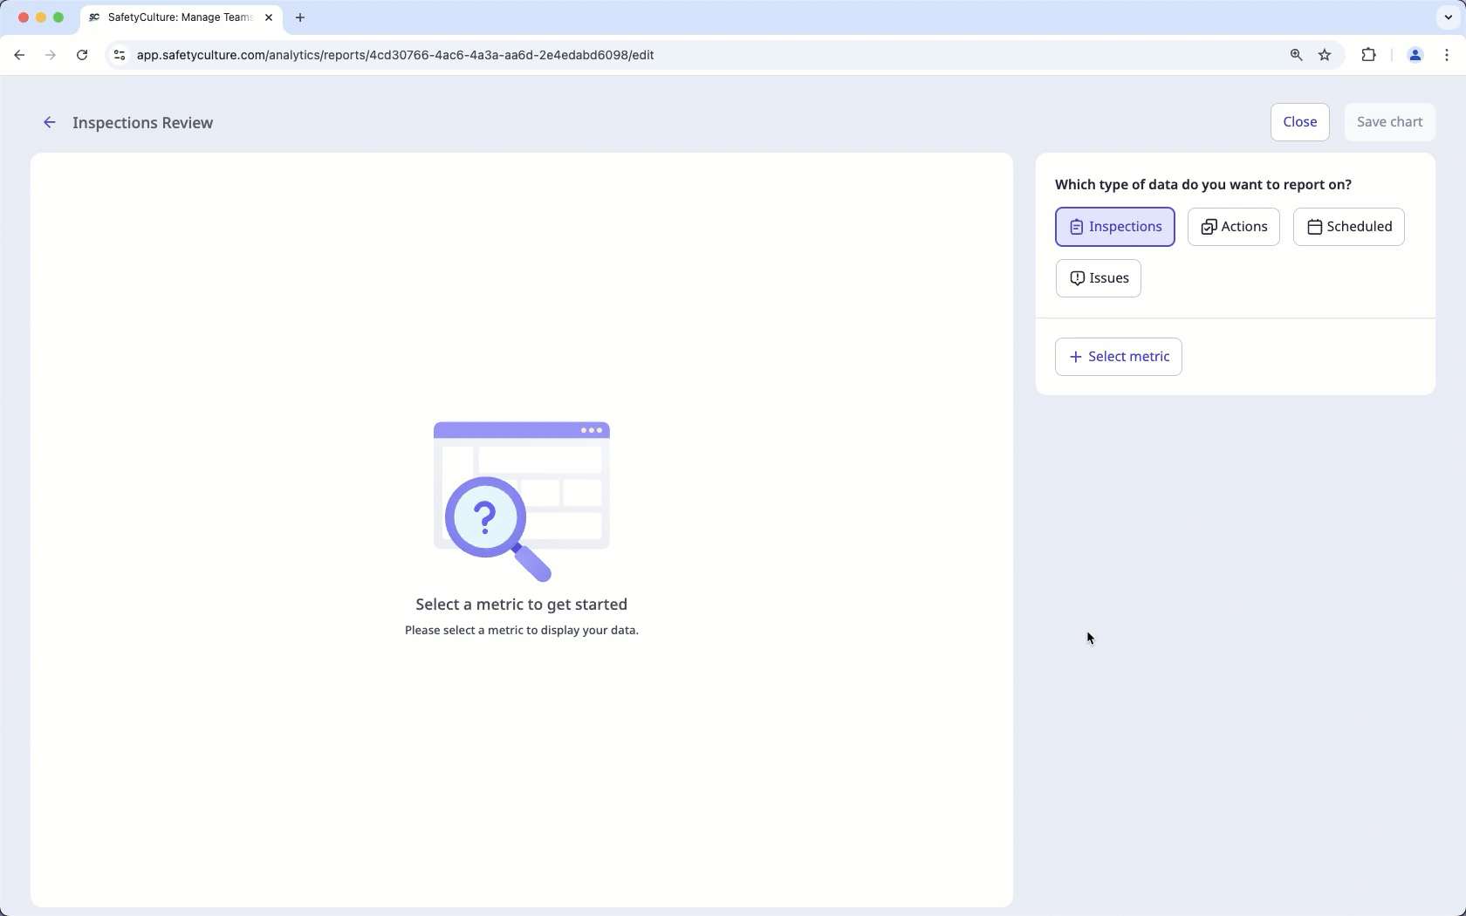Select the SafetyCulture: Manage Teams tab

[x=182, y=17]
